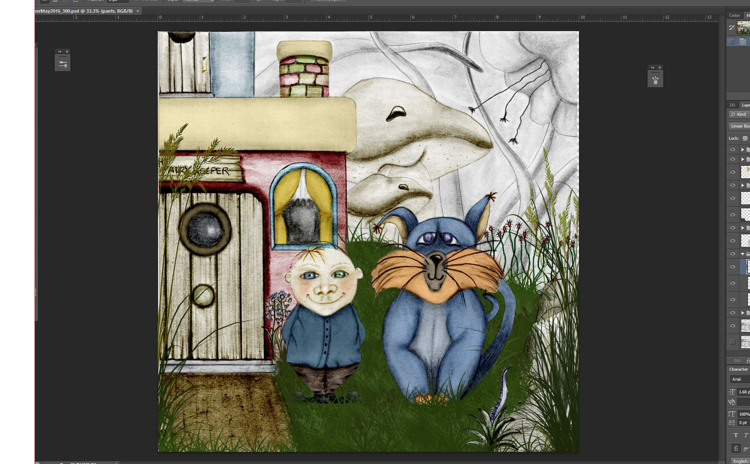Click the history snapshot thumbnail
Screen dimensions: 750x464
click(743, 28)
